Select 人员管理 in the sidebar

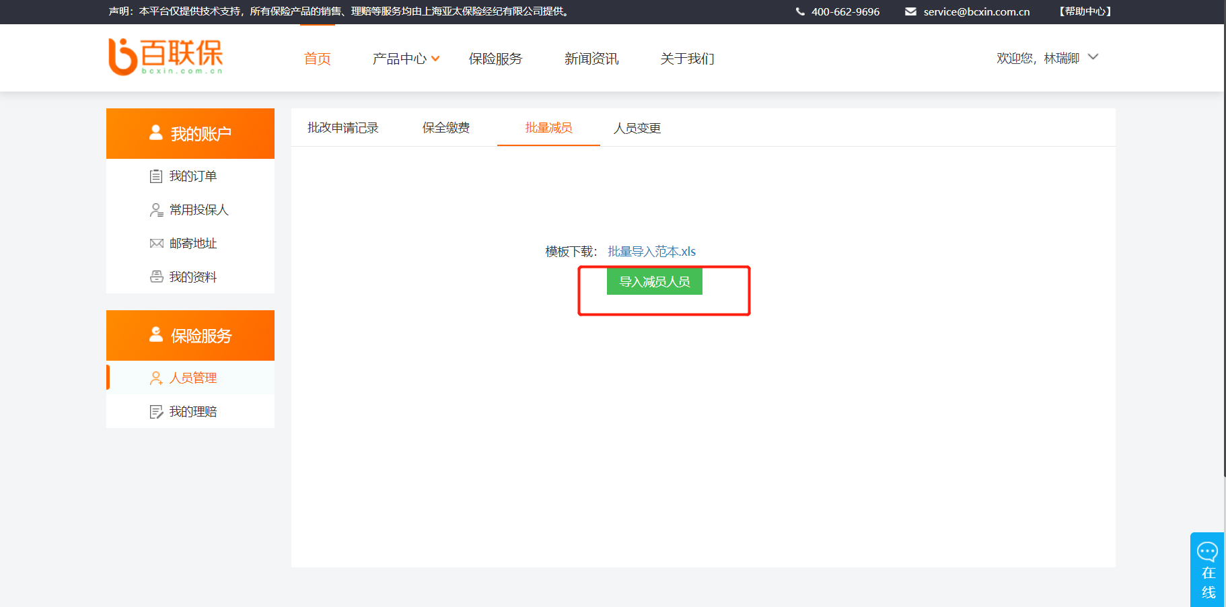[192, 378]
